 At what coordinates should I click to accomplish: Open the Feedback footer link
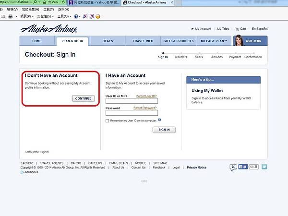coord(159,168)
